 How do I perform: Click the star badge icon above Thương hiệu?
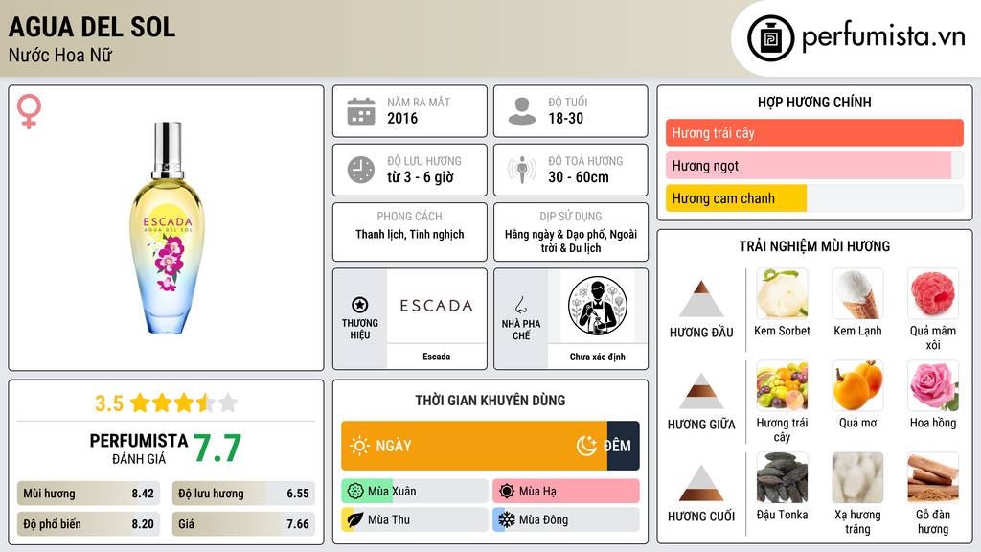tap(360, 305)
